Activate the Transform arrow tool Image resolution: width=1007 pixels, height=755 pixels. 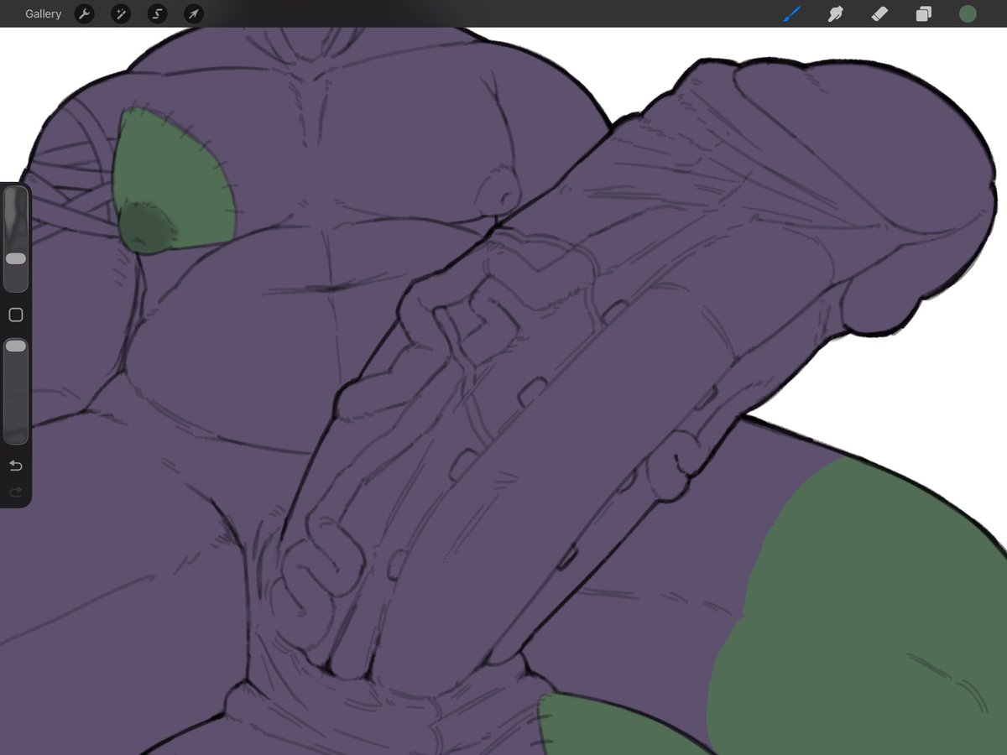(193, 13)
